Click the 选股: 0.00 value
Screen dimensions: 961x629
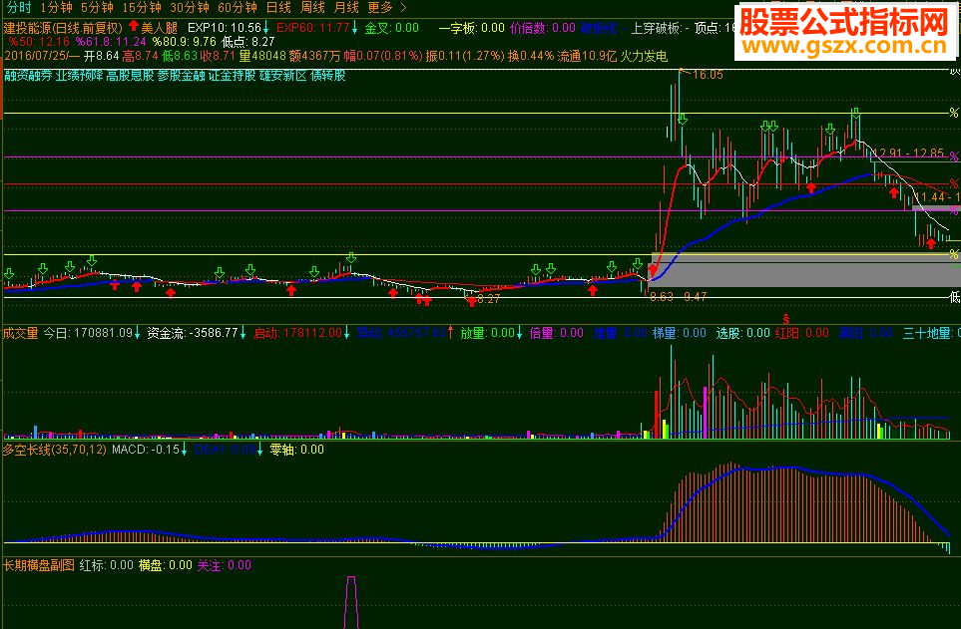(742, 333)
